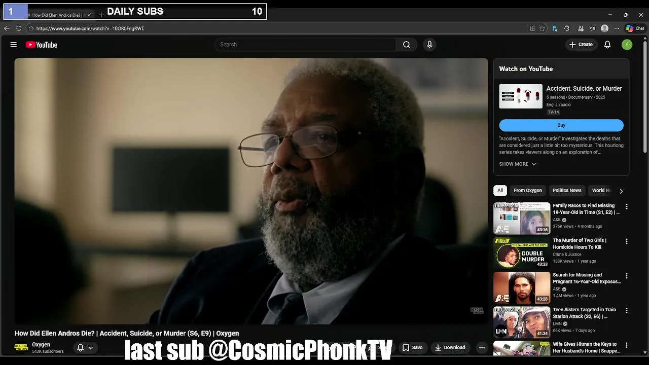
Task: Open more actions ellipsis below video
Action: point(482,348)
